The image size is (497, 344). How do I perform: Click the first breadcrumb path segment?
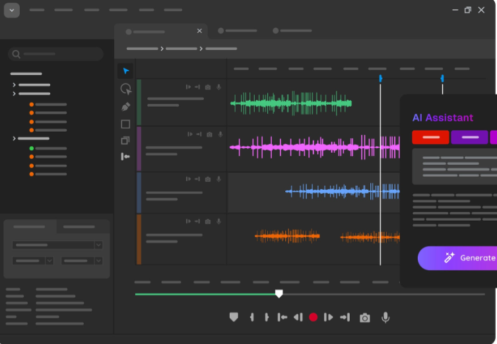tap(143, 49)
